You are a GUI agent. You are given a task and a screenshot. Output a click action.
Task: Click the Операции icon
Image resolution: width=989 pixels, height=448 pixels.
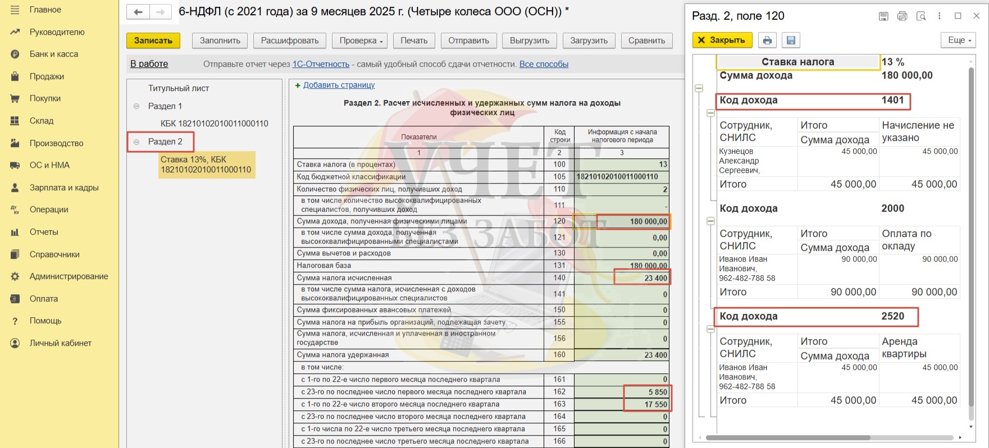point(15,209)
